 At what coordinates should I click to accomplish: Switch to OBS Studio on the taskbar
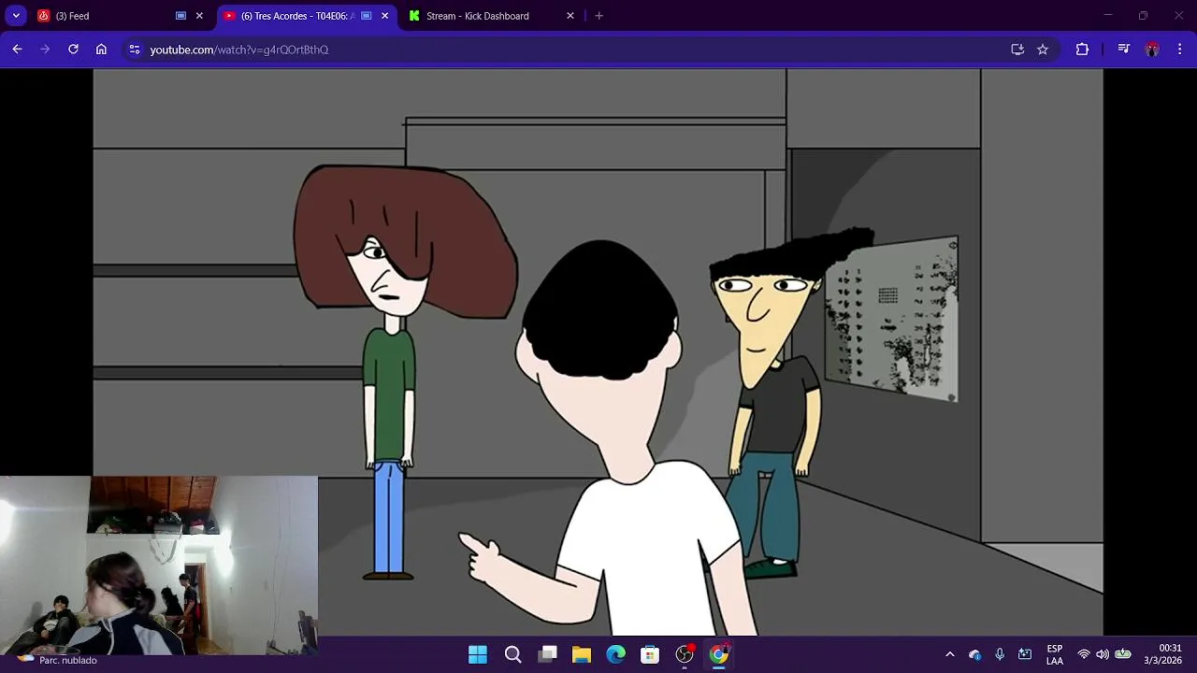pos(685,654)
